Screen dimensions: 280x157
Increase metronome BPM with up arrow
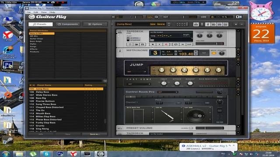(x=196, y=52)
